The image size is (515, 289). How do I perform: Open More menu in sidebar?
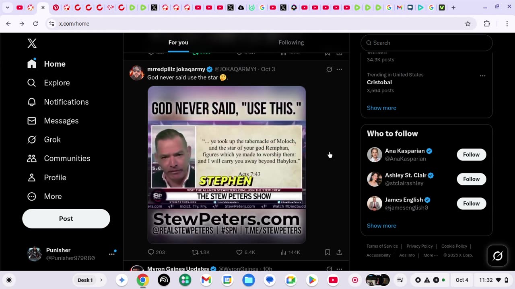44,196
